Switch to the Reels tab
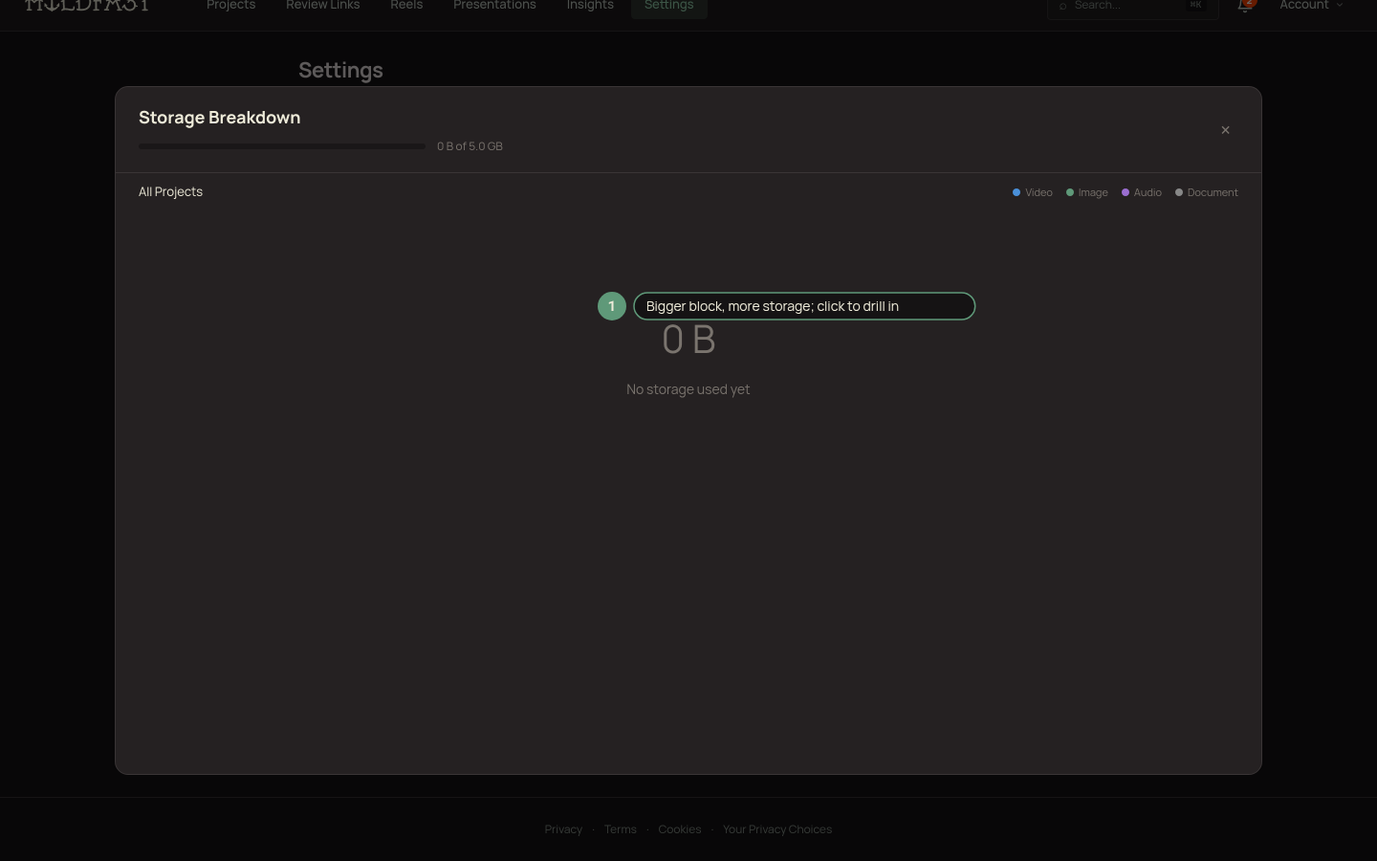1377x861 pixels. click(406, 6)
